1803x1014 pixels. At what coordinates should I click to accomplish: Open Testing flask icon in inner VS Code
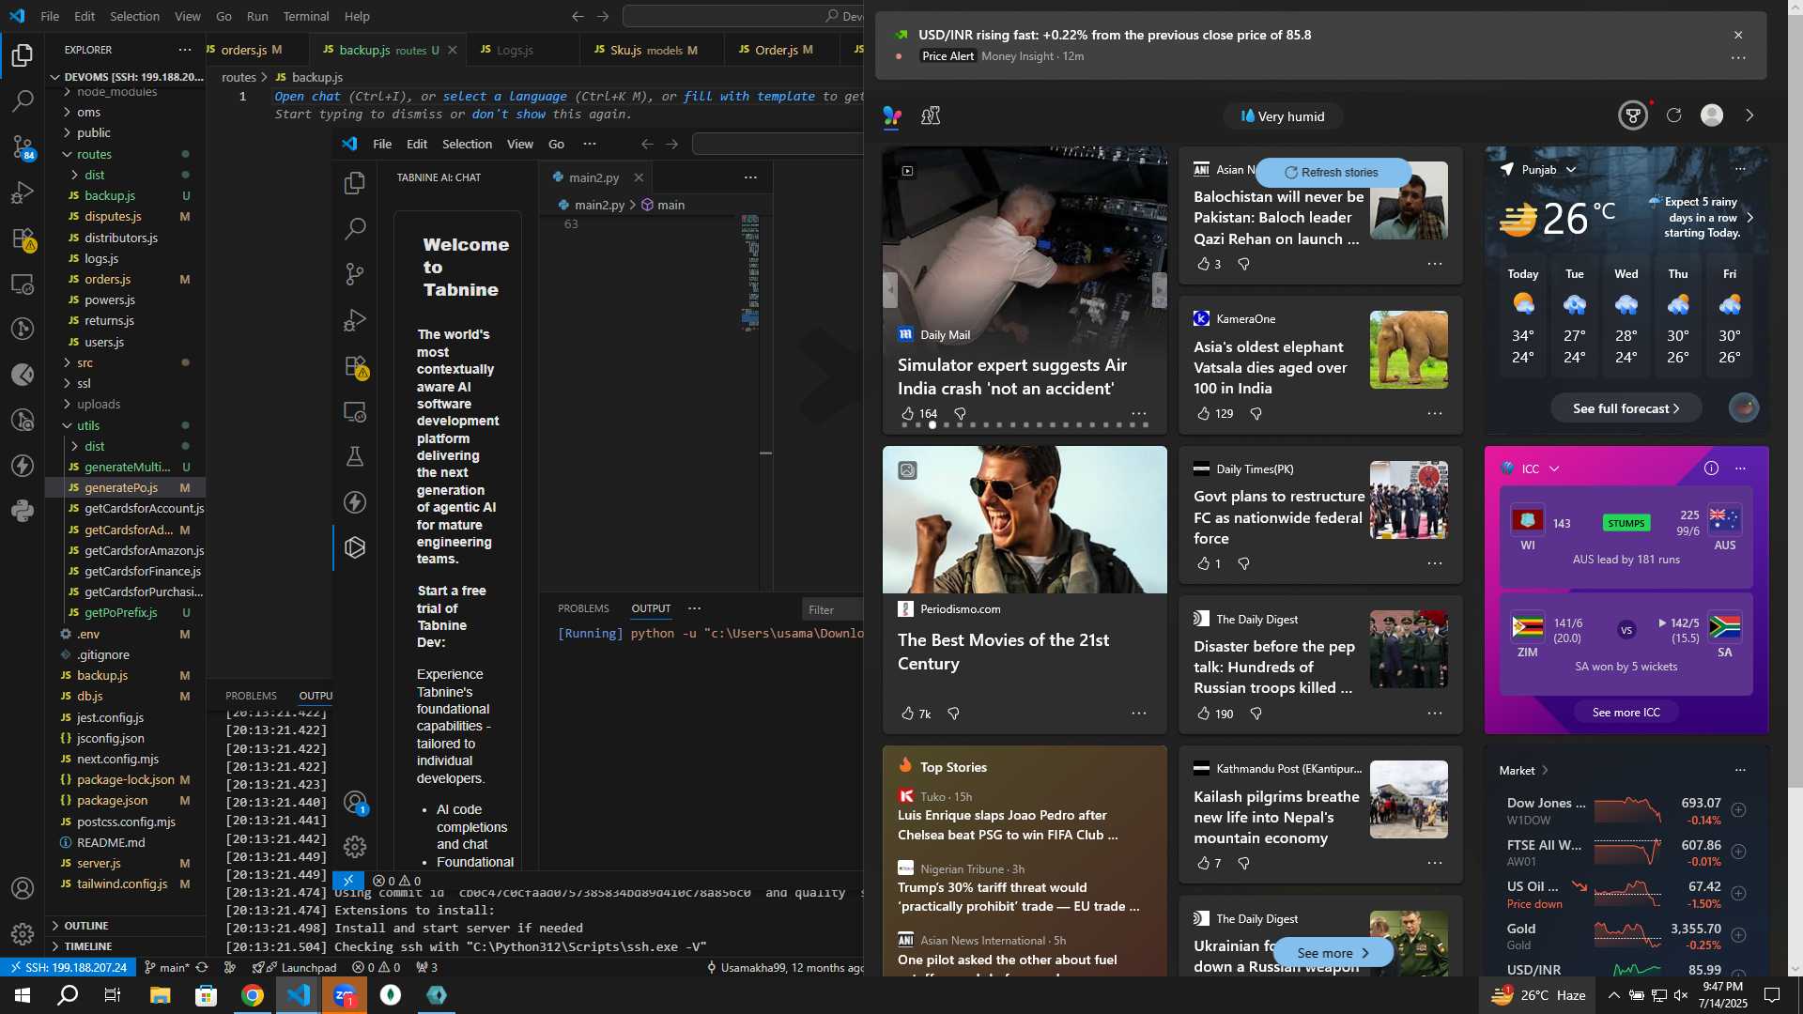click(355, 456)
